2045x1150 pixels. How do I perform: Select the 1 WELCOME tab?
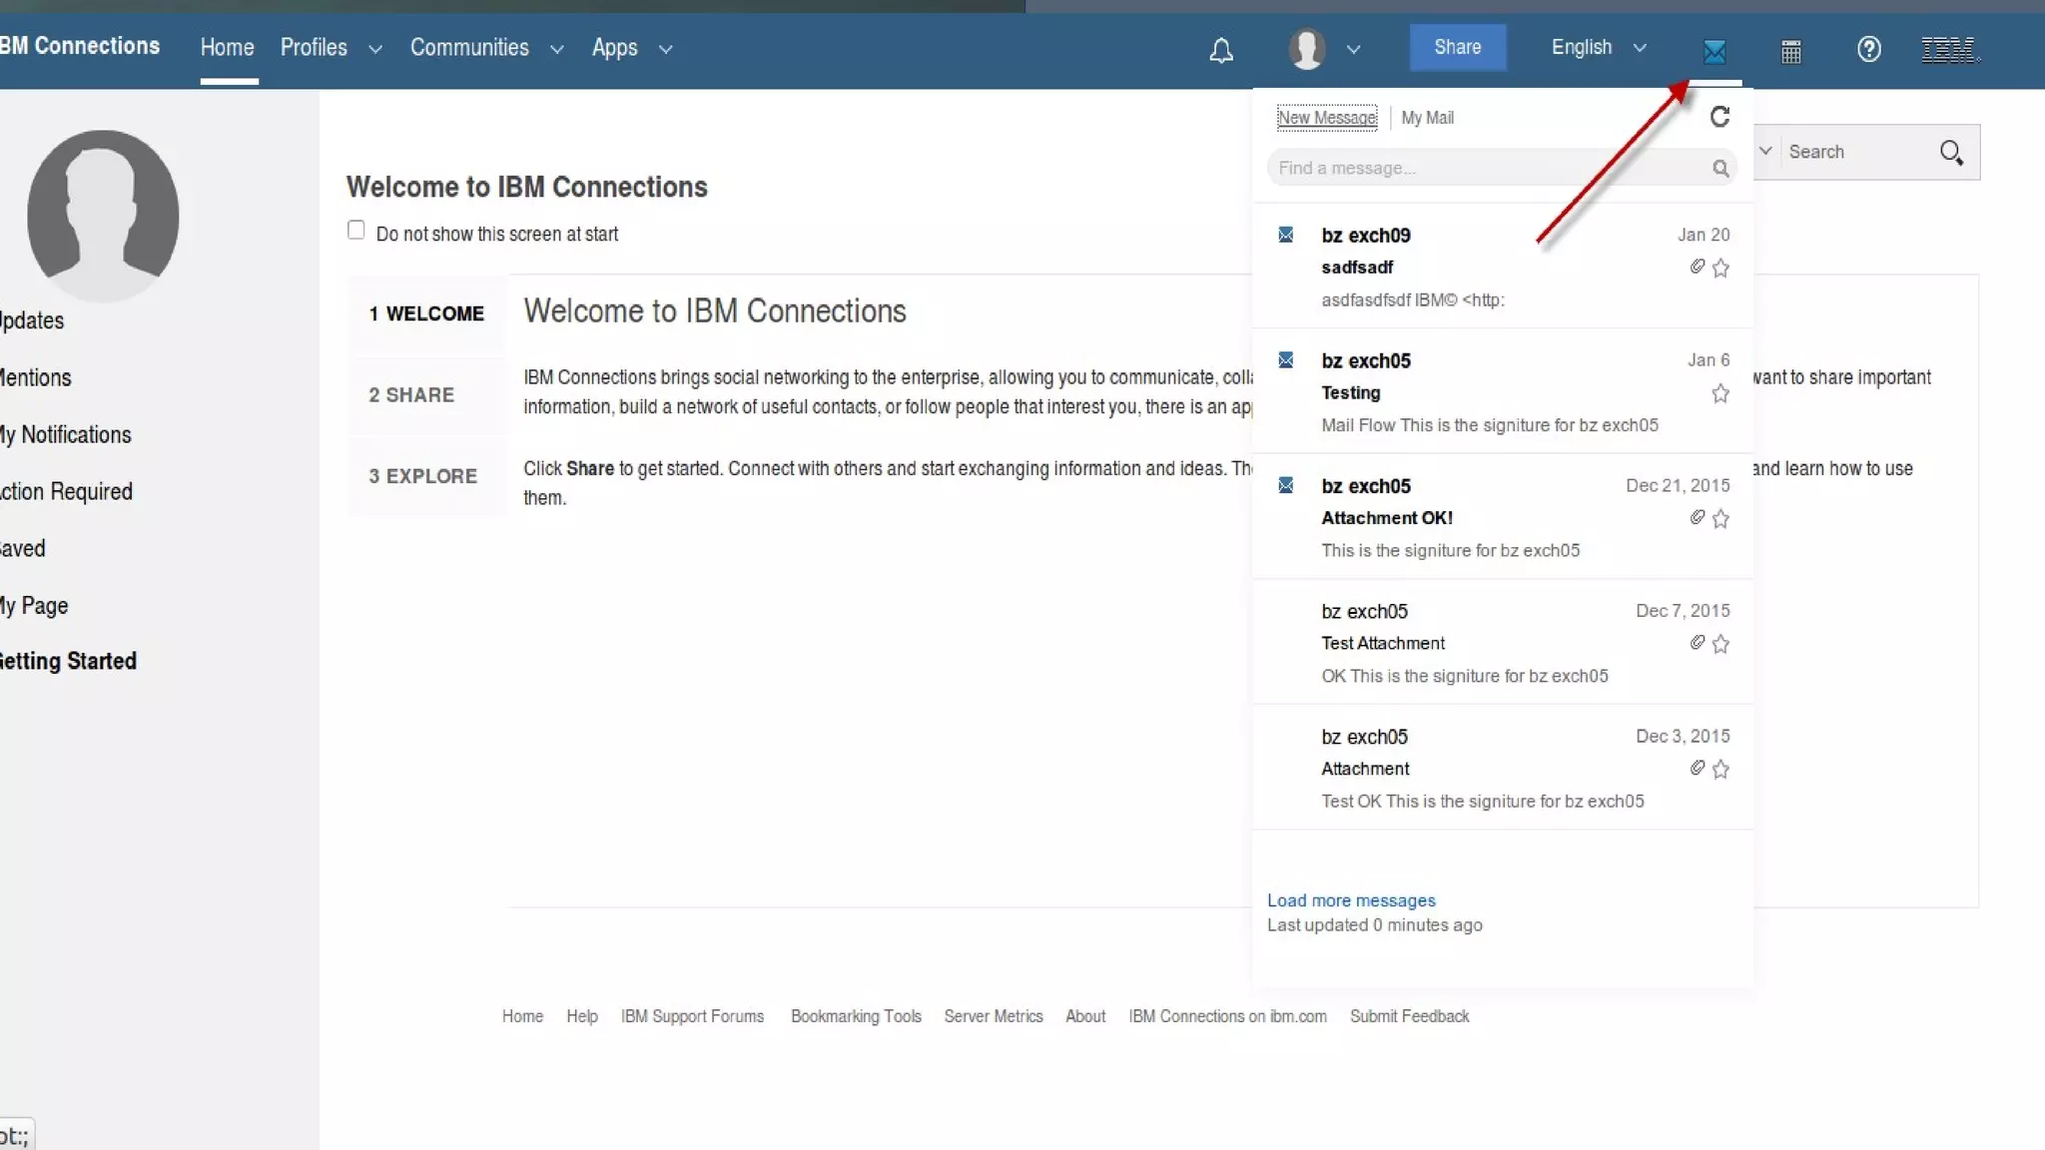coord(426,313)
